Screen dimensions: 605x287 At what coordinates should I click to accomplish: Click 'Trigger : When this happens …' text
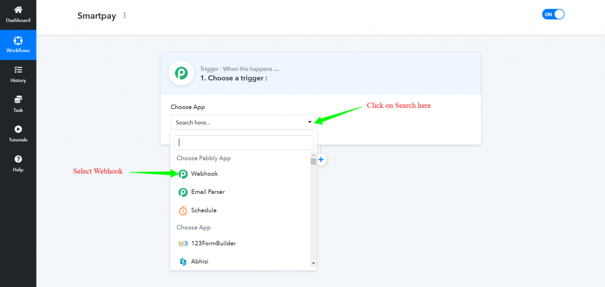coord(240,70)
